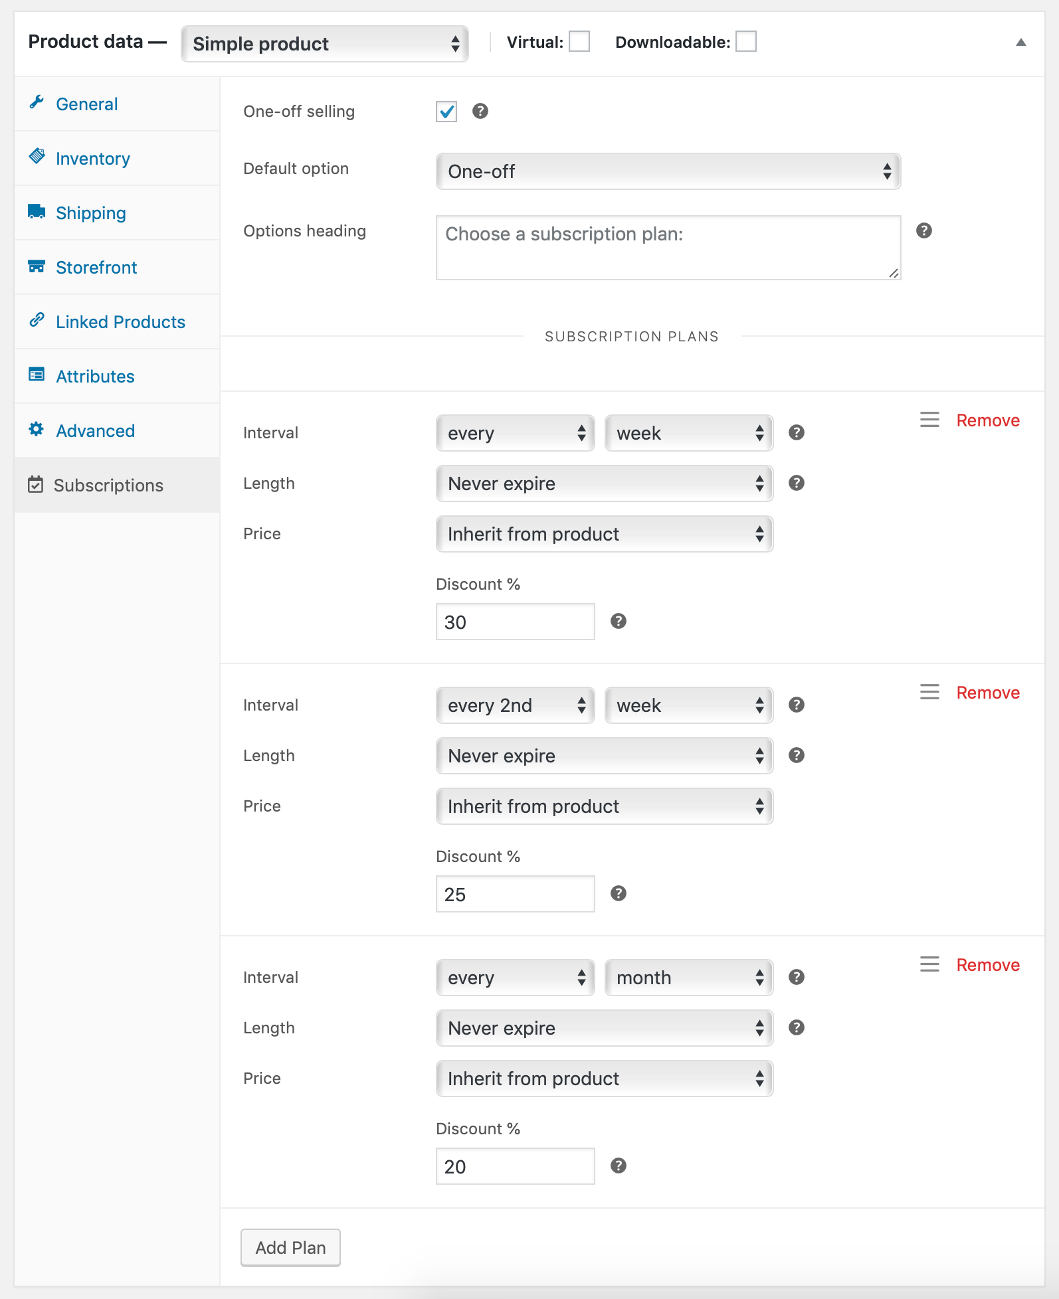Open the month period dropdown

coord(688,978)
